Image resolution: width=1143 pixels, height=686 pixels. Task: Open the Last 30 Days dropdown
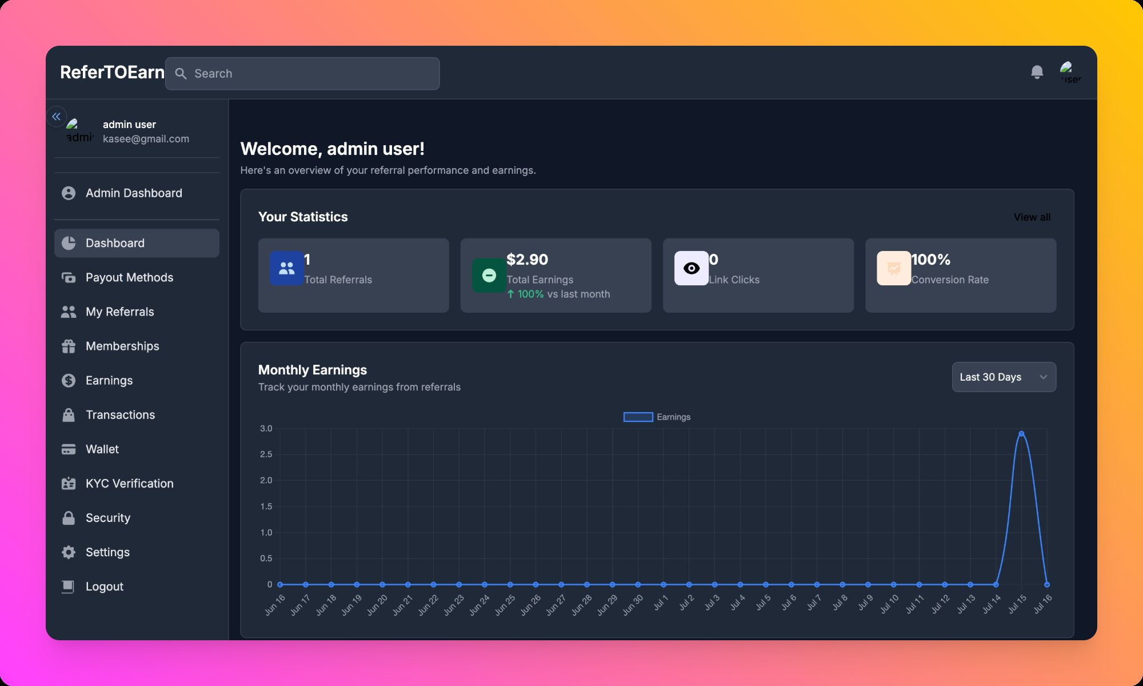tap(1004, 377)
